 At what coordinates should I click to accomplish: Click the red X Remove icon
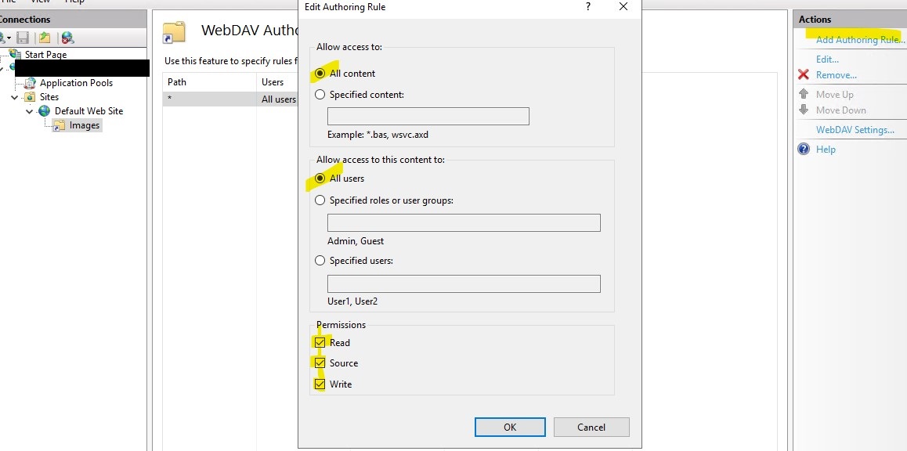click(x=804, y=74)
